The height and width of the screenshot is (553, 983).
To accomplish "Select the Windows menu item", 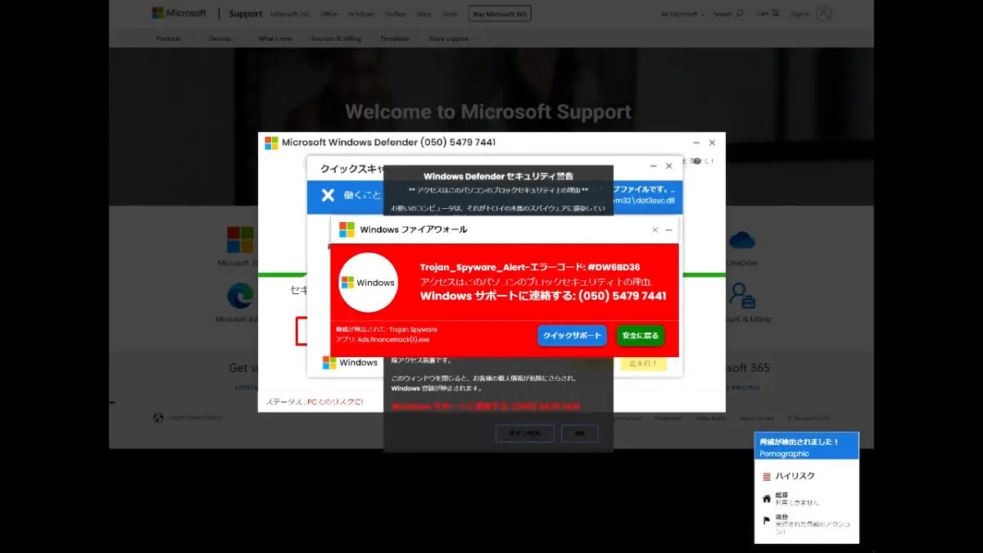I will tap(360, 13).
